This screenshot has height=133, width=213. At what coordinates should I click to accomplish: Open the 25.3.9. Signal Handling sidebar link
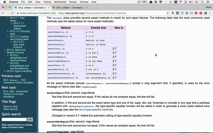pyautogui.click(x=19, y=71)
